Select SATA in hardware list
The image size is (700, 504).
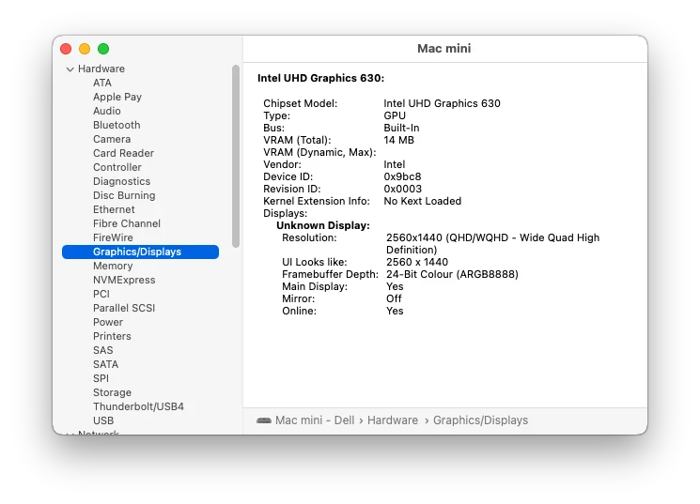pyautogui.click(x=106, y=364)
